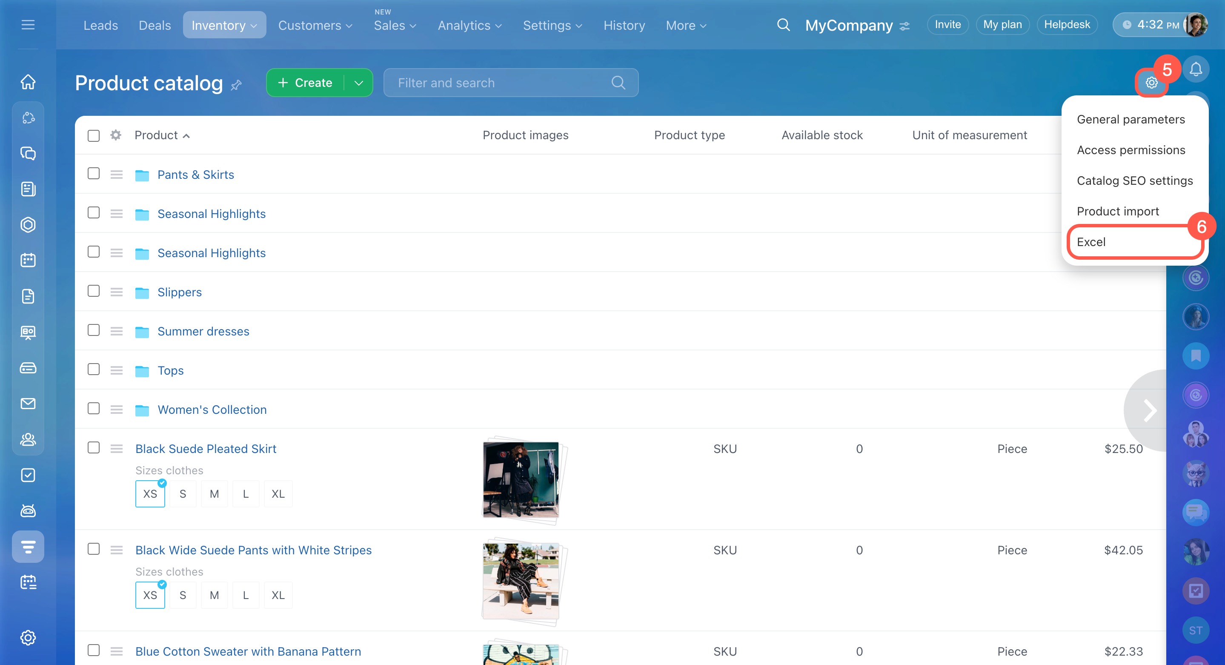Click the catalog settings gear icon
This screenshot has width=1225, height=665.
(1151, 83)
